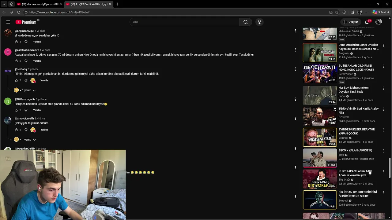Open the account avatar menu
This screenshot has width=392, height=220.
pyautogui.click(x=379, y=22)
